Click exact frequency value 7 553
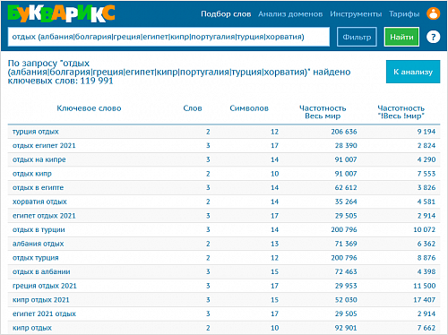The image size is (448, 335). pos(426,174)
